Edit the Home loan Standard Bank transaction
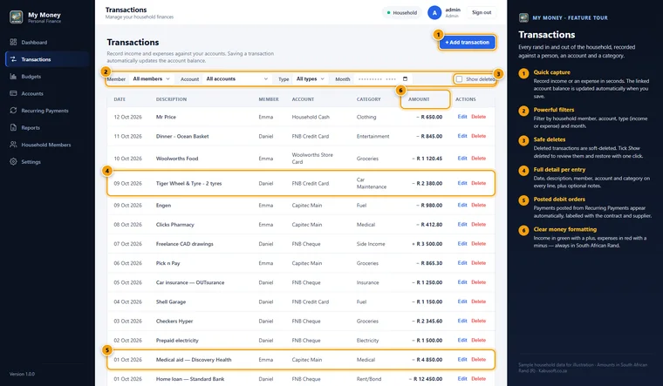663x386 pixels. pyautogui.click(x=462, y=379)
